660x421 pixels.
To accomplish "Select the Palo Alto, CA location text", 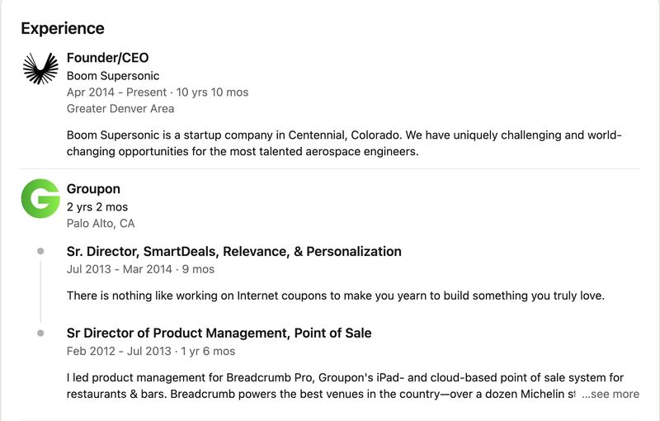I will click(x=101, y=223).
